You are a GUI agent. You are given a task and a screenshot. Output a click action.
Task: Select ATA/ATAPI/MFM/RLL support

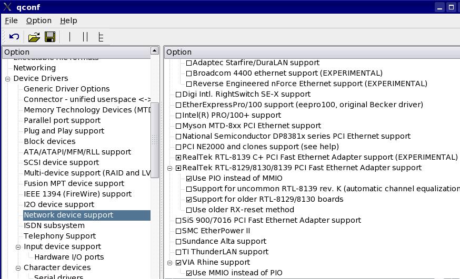(77, 152)
